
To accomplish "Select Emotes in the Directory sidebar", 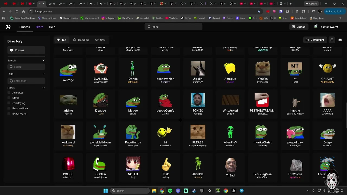I will pos(26,50).
